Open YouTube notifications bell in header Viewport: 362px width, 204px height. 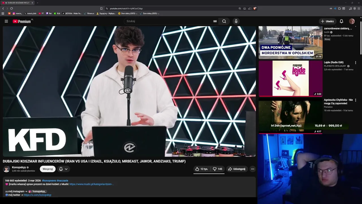(x=341, y=21)
